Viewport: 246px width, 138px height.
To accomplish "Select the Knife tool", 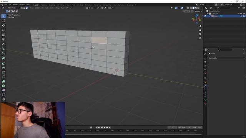I will click(x=3, y=77).
